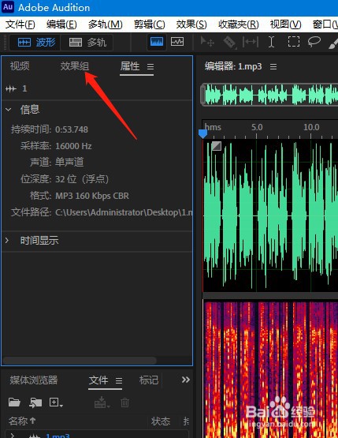This screenshot has height=438, width=338.
Task: Select the 文件 panel tab
Action: click(98, 380)
